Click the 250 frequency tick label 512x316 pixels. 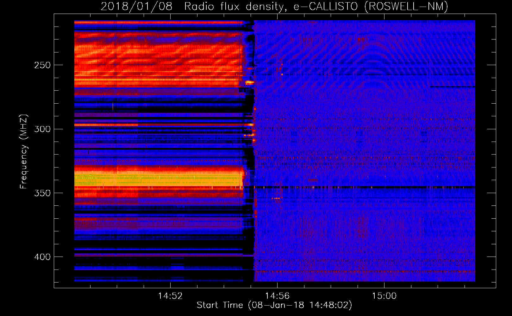point(42,65)
